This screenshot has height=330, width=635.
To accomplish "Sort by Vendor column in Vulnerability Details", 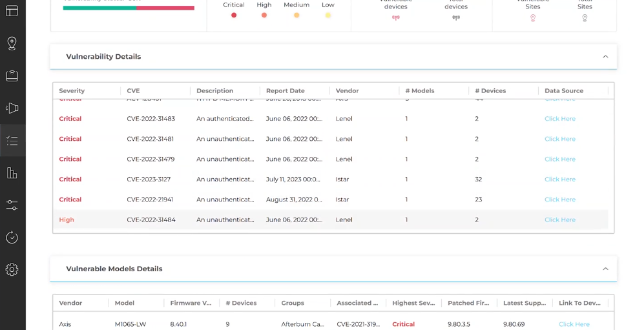I will pyautogui.click(x=347, y=90).
